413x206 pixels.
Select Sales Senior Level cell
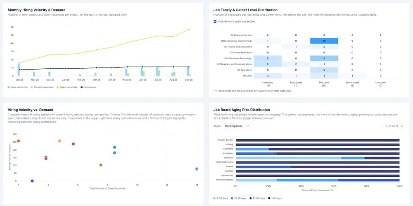[x=352, y=76]
